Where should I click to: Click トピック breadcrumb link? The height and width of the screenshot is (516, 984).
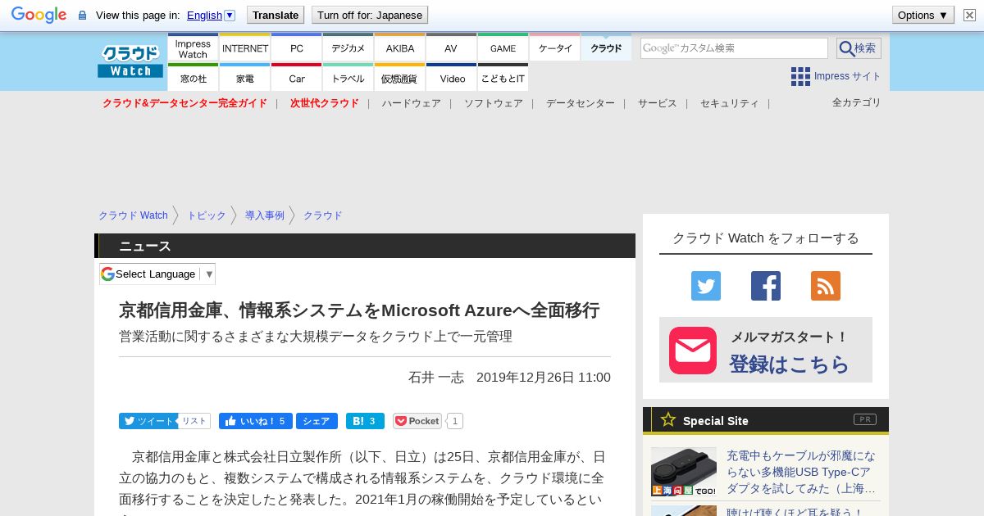(x=207, y=215)
